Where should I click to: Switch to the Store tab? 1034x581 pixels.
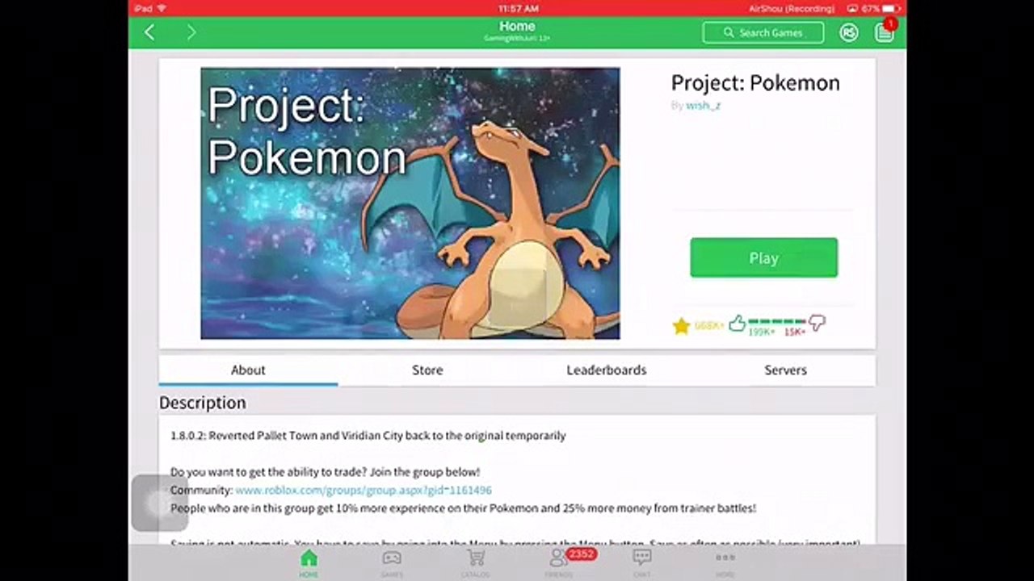pos(427,370)
